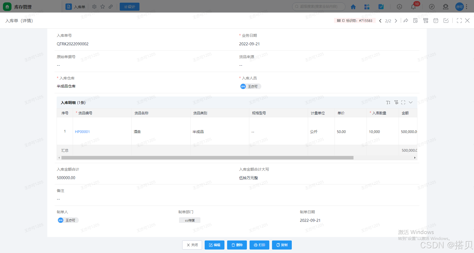474x253 pixels.
Task: Open notifications bell with the 10 badge
Action: coord(413,7)
